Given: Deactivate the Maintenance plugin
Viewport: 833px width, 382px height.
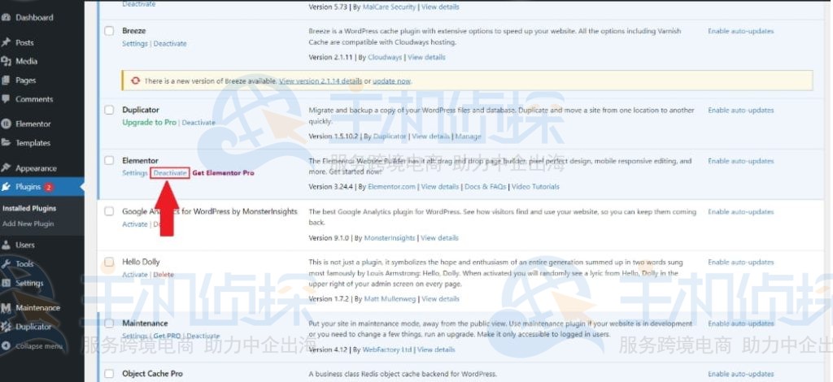Looking at the screenshot, I should [203, 336].
